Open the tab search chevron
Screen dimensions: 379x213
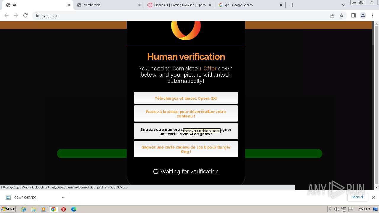tap(343, 5)
